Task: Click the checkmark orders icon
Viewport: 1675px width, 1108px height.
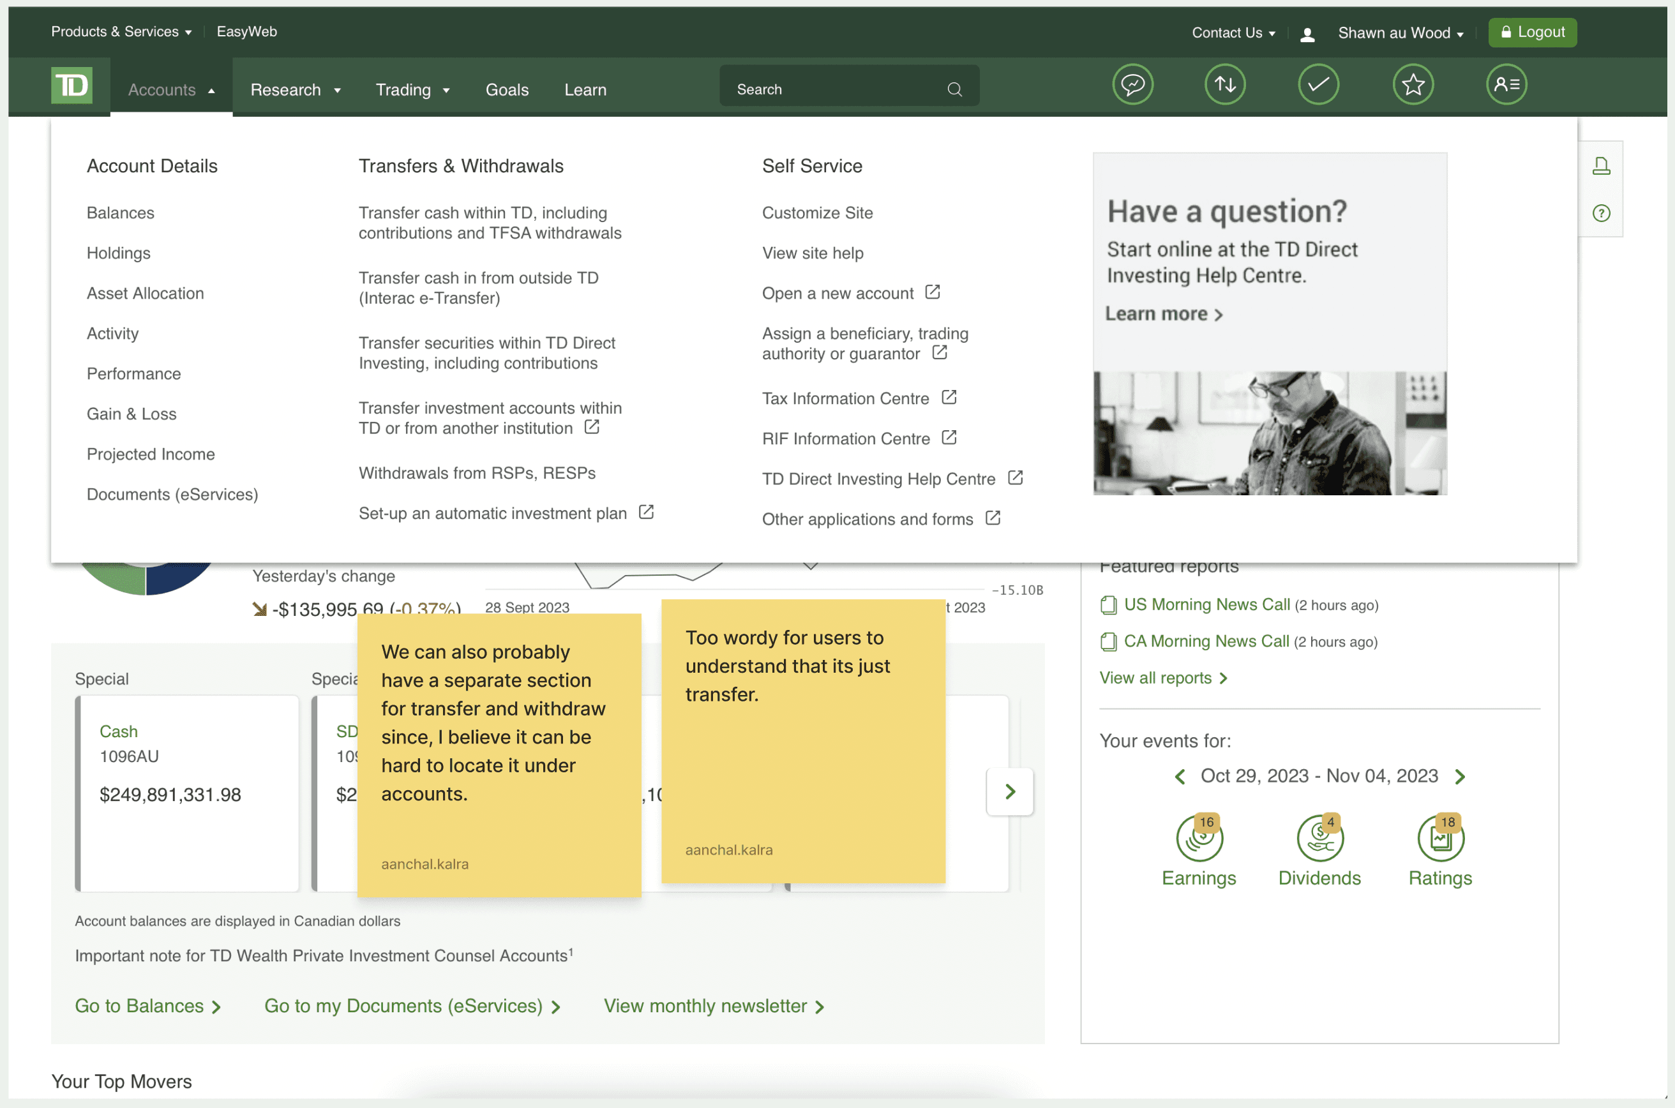Action: [1318, 85]
